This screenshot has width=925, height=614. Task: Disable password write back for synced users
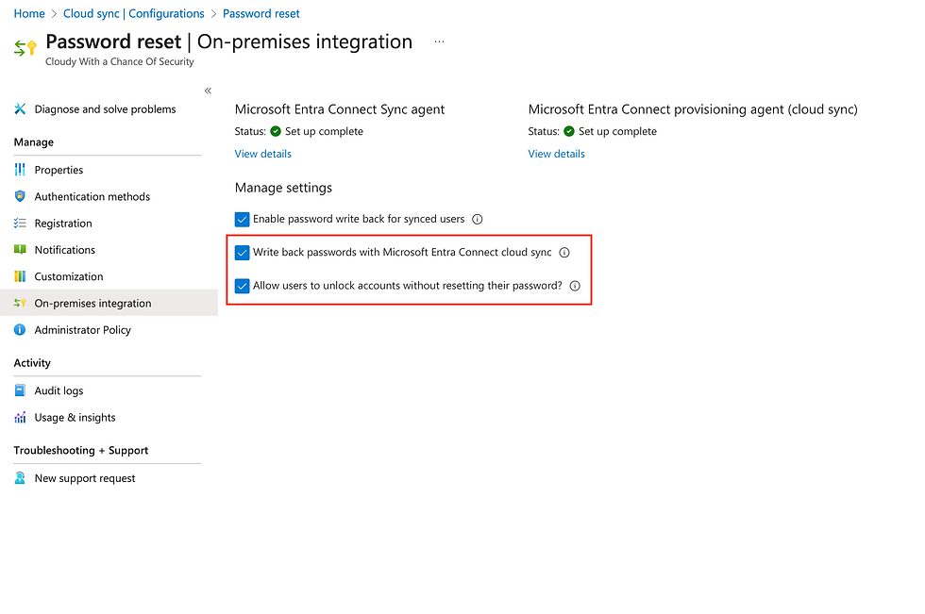[242, 219]
